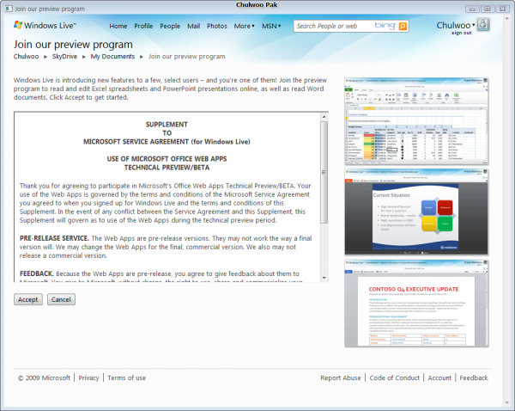Open the PowerPoint Current Situation thumbnail
The width and height of the screenshot is (515, 411).
[x=416, y=212]
